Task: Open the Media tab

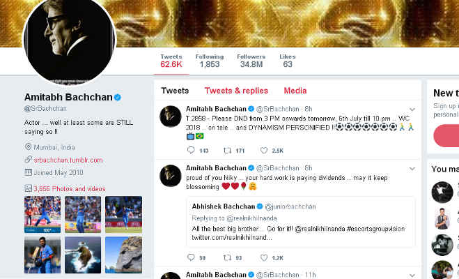Action: (295, 91)
